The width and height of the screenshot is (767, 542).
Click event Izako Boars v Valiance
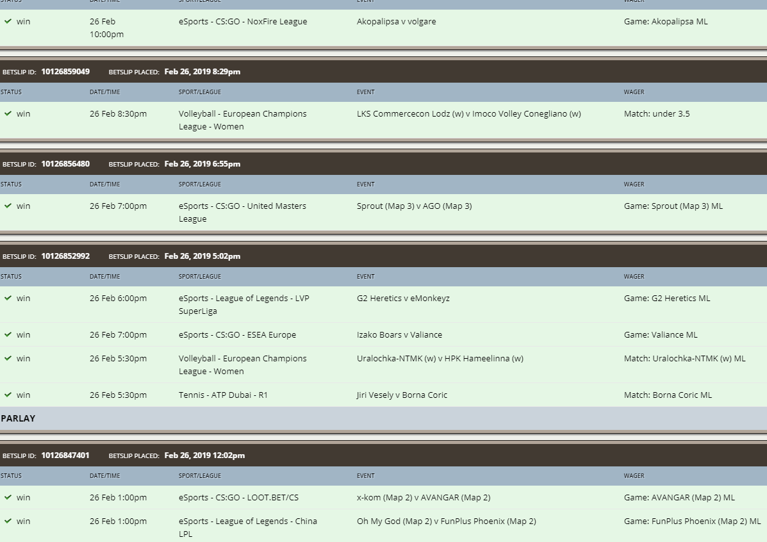coord(399,334)
